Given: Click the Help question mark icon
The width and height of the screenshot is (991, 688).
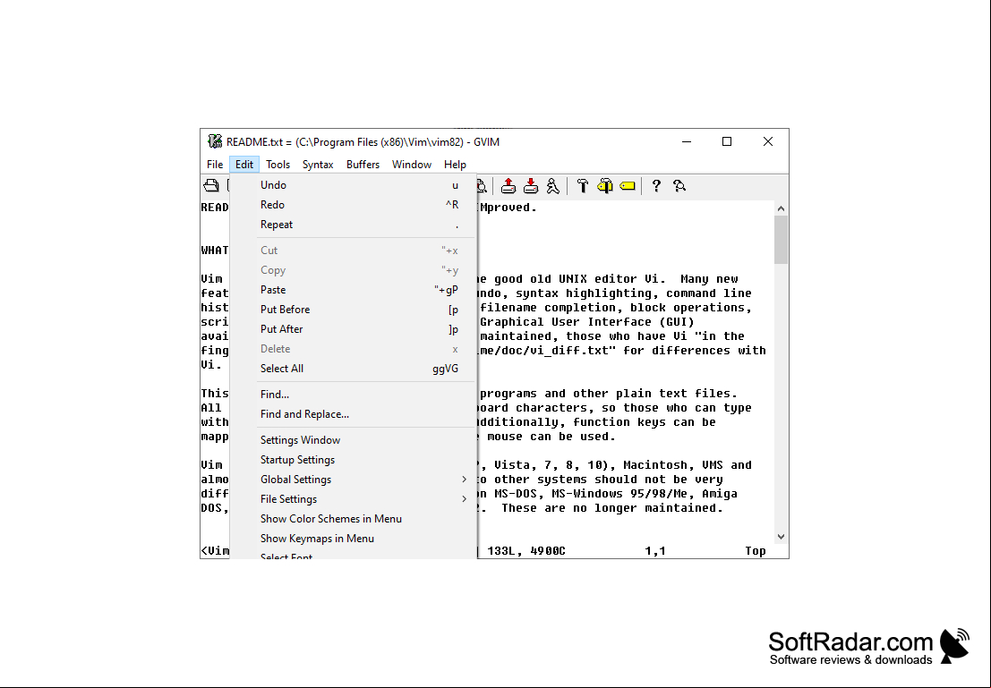Looking at the screenshot, I should pyautogui.click(x=656, y=186).
